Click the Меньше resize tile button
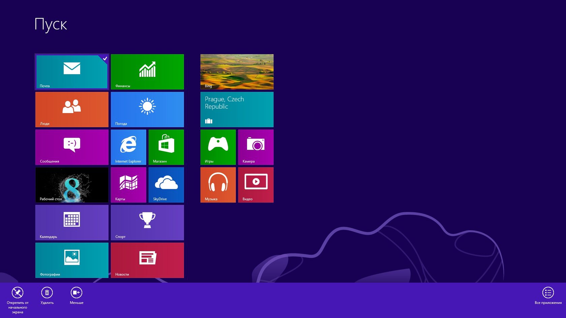This screenshot has width=566, height=318. pyautogui.click(x=76, y=296)
